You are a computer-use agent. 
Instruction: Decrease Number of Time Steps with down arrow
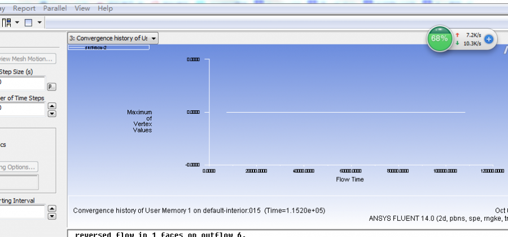pyautogui.click(x=52, y=114)
